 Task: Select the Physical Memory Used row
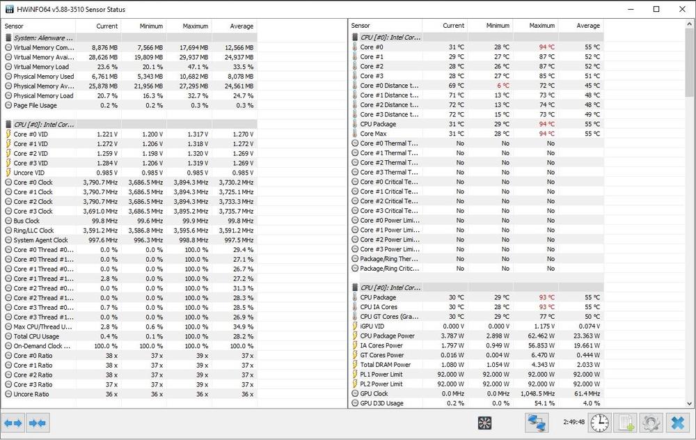tap(43, 77)
